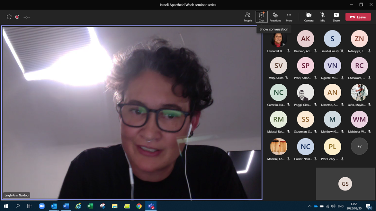The width and height of the screenshot is (376, 211).
Task: Open the Windows Start menu
Action: (x=6, y=206)
